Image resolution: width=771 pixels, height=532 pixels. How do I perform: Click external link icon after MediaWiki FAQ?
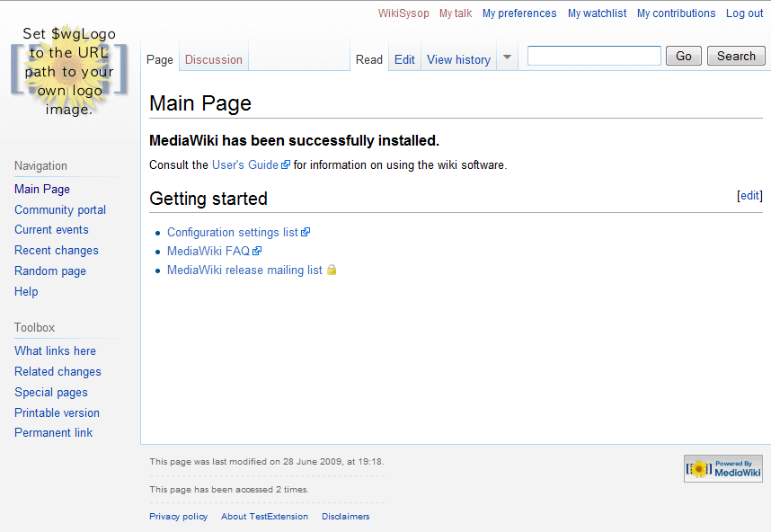(x=258, y=251)
